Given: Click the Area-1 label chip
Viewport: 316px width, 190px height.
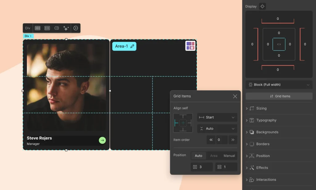Looking at the screenshot, I should [x=124, y=46].
